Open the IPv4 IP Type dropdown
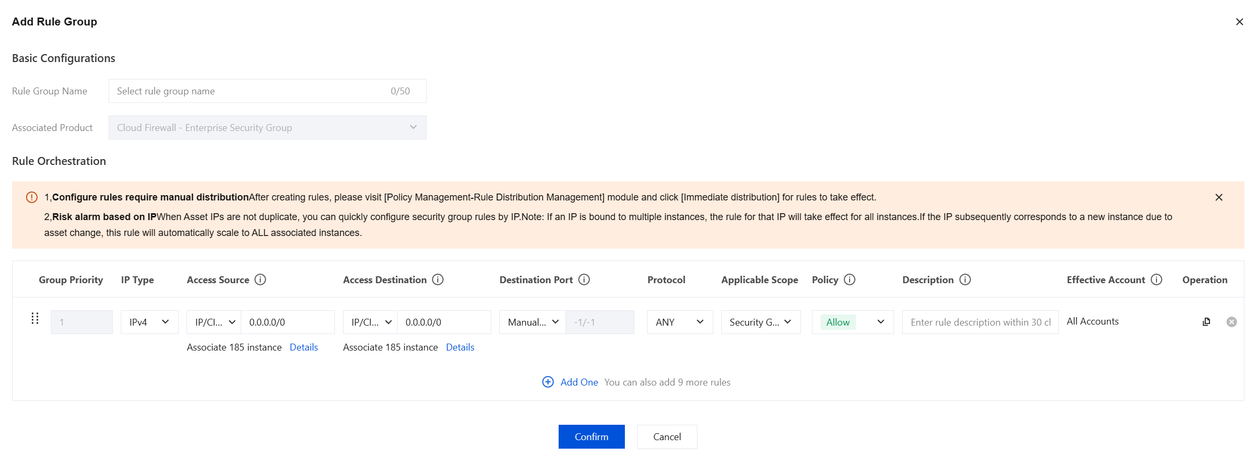 [149, 322]
